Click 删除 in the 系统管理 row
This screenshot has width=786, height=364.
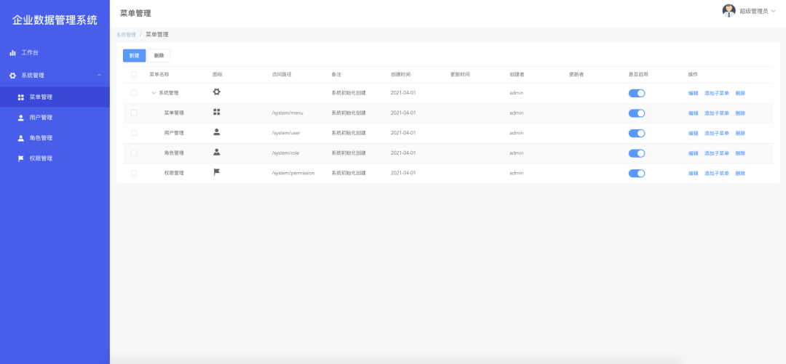[x=740, y=93]
